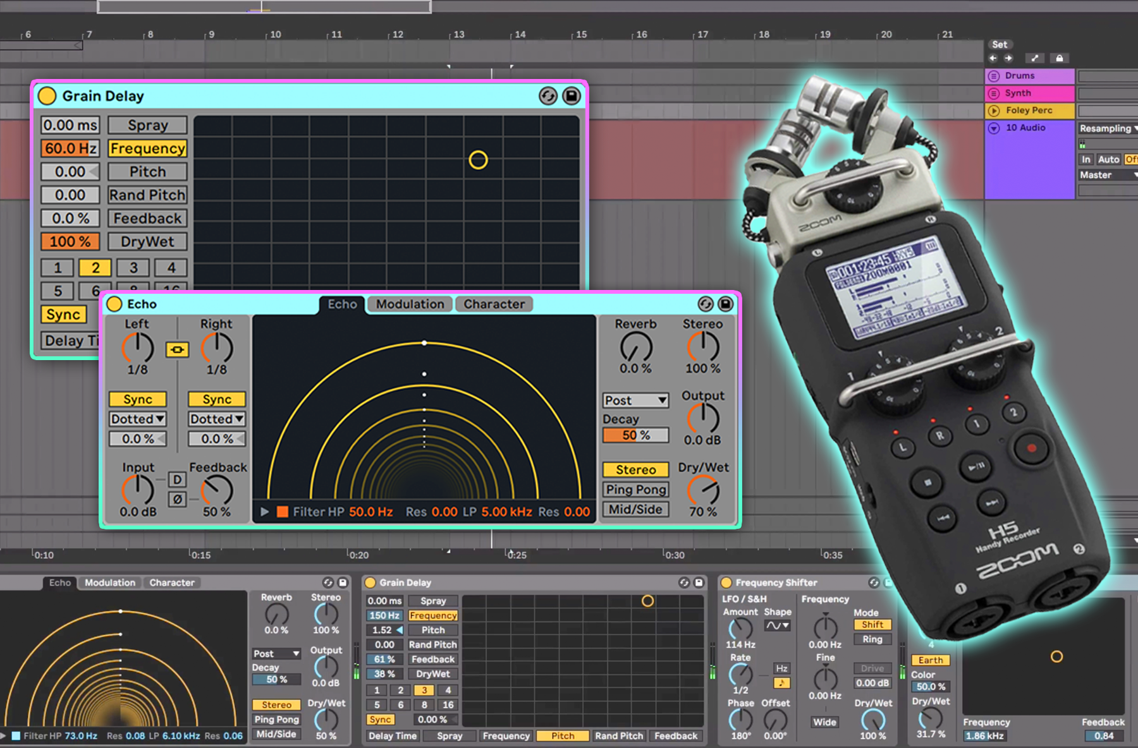This screenshot has height=748, width=1138.
Task: Open the Dotted dropdown under the Left delay
Action: (137, 418)
